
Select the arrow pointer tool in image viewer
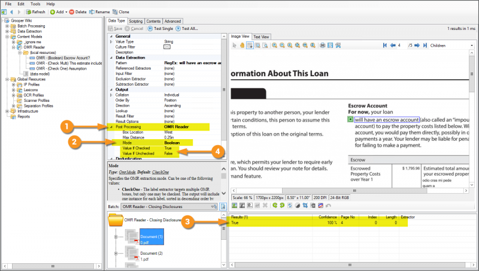234,46
